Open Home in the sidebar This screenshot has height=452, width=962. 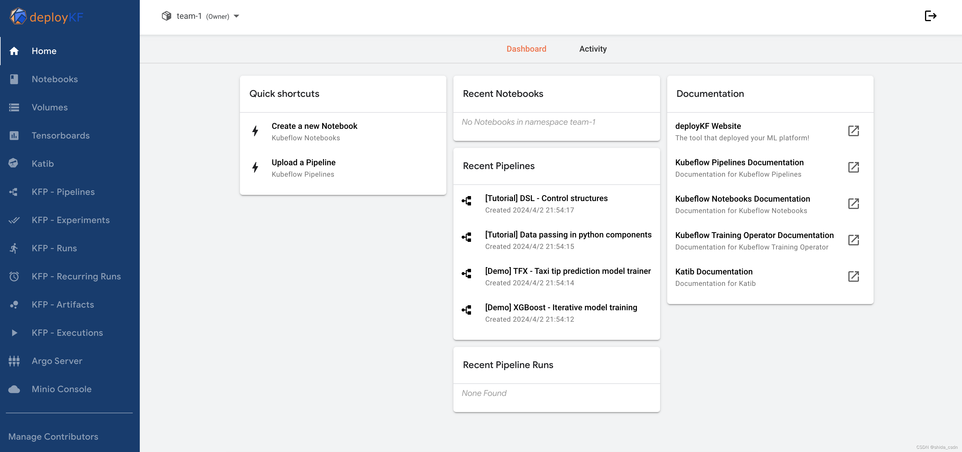click(70, 51)
